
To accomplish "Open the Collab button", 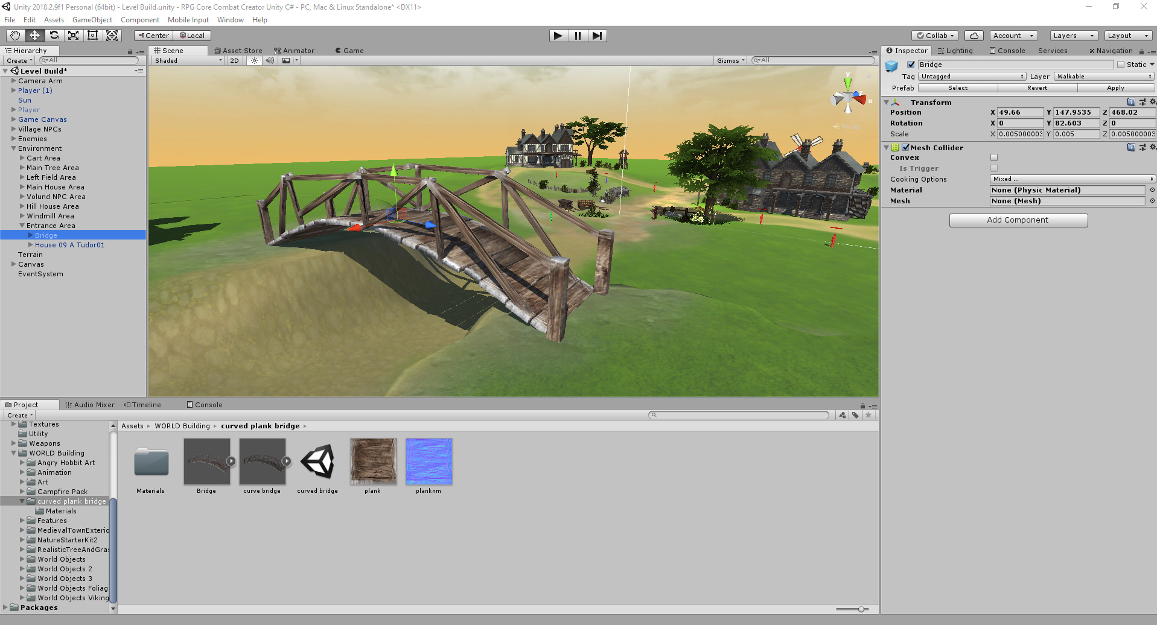I will pyautogui.click(x=935, y=36).
